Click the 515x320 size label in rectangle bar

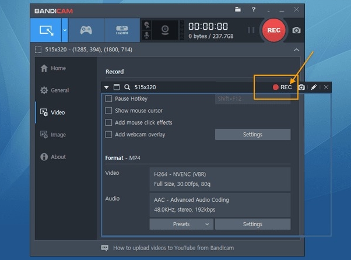tap(145, 87)
